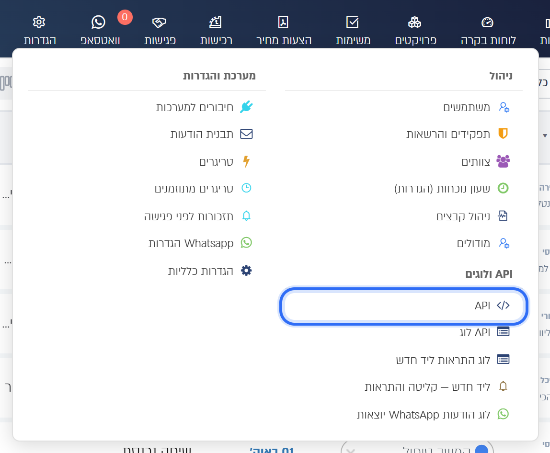
Task: Click the list icon for לוג התראות ליד חדש
Action: pyautogui.click(x=503, y=359)
